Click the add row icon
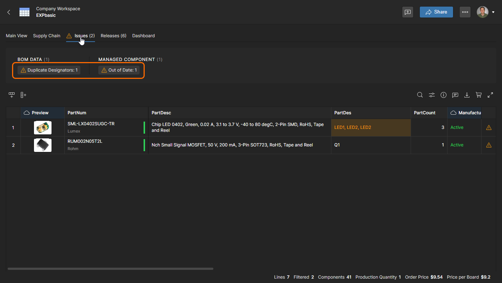 pos(12,95)
